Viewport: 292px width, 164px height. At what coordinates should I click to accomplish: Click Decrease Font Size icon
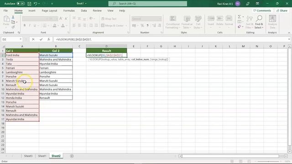[66, 19]
